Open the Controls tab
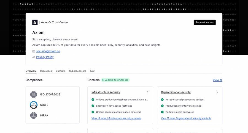Viewport: 248px width, 133px height. (x=60, y=71)
